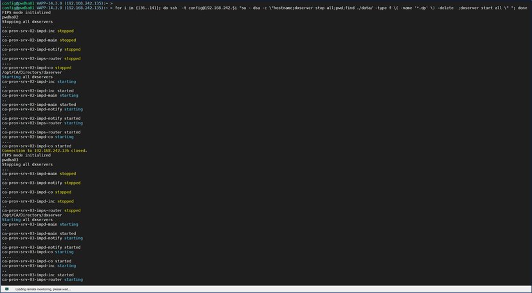532x293 pixels.
Task: Click the remote monitoring icon in status bar
Action: pos(7,289)
